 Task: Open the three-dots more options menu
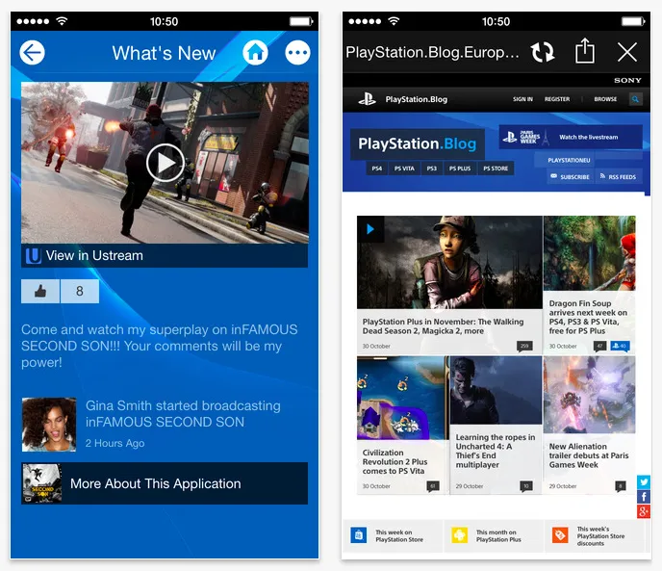click(297, 53)
